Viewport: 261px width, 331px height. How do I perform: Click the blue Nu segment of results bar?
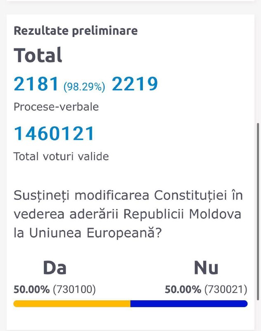point(189,304)
